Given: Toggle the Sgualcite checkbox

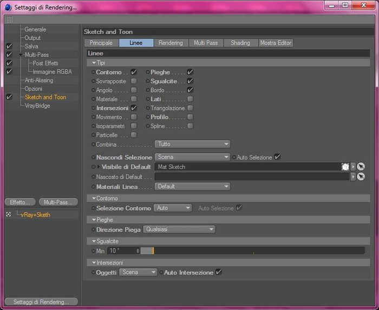Looking at the screenshot, I should coord(190,81).
